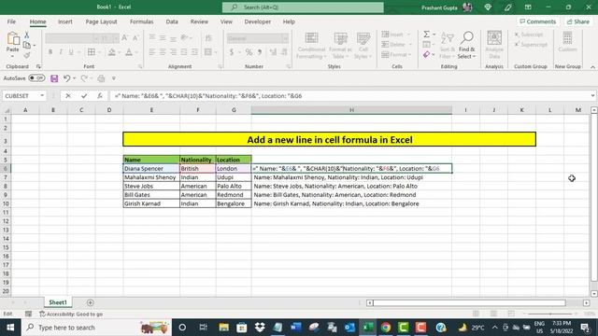Open the Name Box dropdown arrow
The height and width of the screenshot is (336, 598).
[42, 96]
